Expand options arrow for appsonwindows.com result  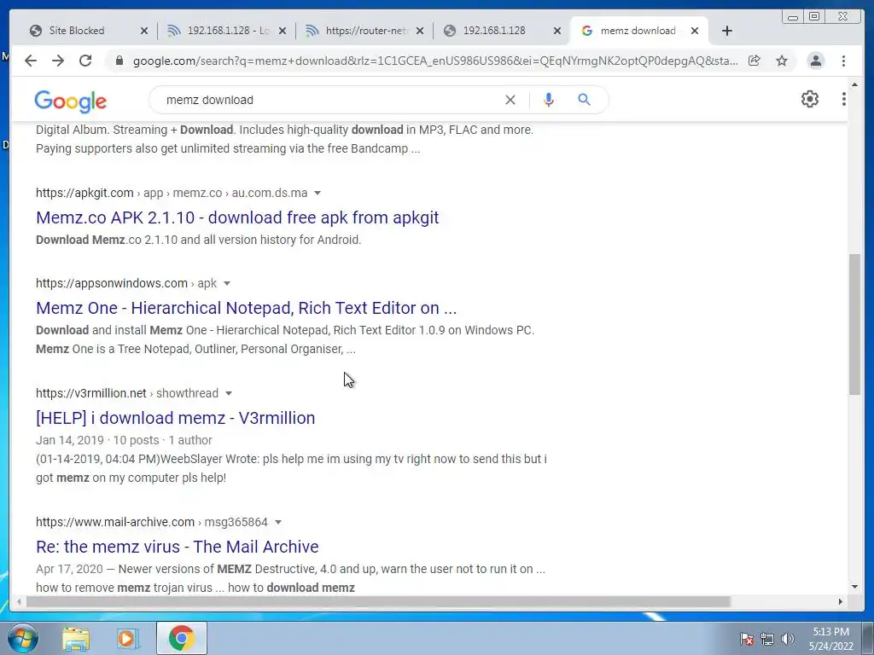(x=227, y=283)
